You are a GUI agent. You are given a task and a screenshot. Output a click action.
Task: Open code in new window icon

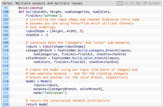pyautogui.click(x=144, y=3)
